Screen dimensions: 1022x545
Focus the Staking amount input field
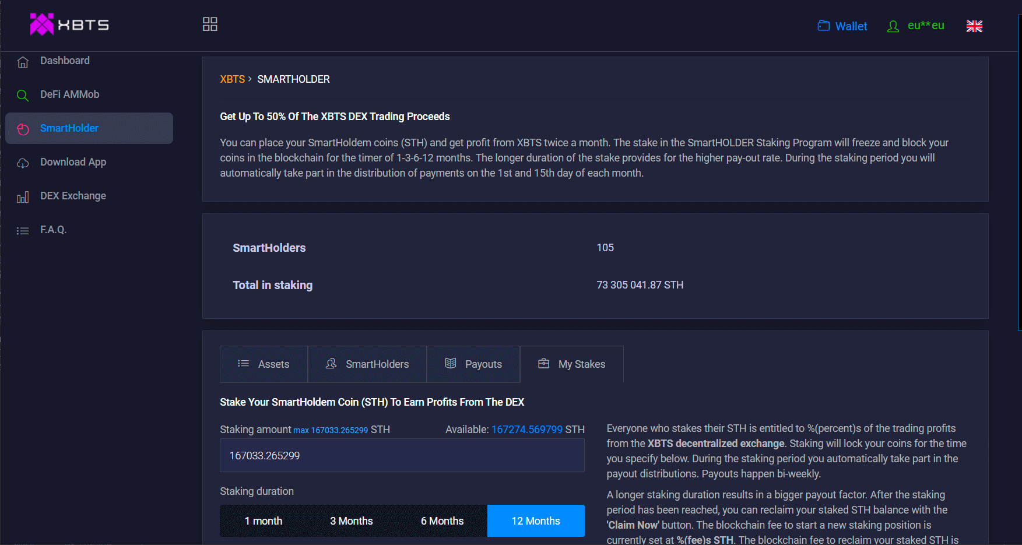pyautogui.click(x=402, y=455)
